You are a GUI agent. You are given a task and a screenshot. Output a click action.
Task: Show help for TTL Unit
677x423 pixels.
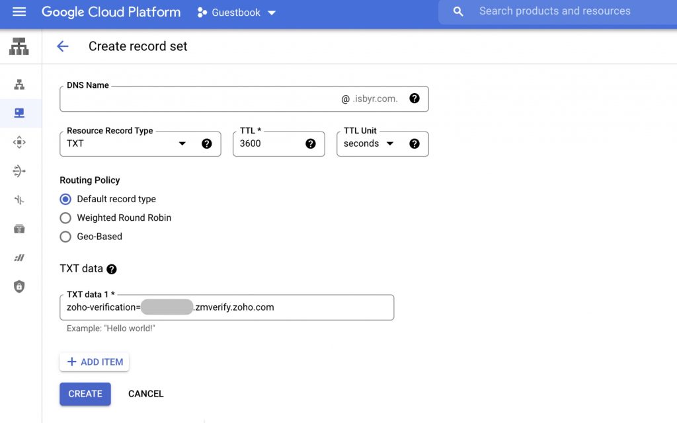(x=415, y=143)
